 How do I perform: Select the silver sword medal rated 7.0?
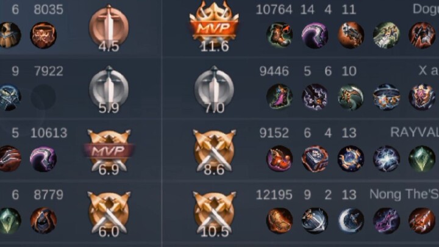[214, 90]
